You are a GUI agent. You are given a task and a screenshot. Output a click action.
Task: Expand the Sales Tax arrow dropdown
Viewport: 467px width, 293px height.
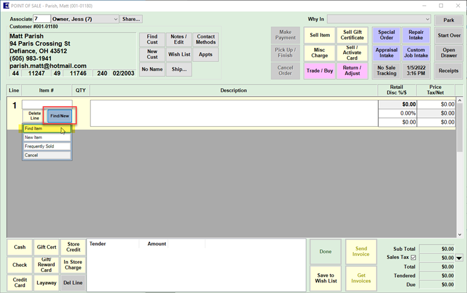pos(459,258)
